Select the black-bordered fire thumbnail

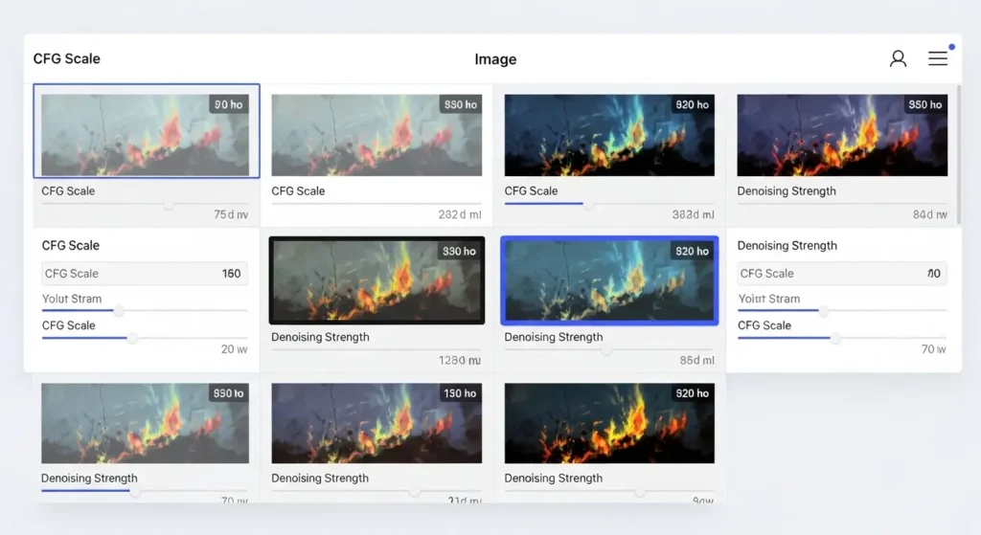(x=376, y=280)
